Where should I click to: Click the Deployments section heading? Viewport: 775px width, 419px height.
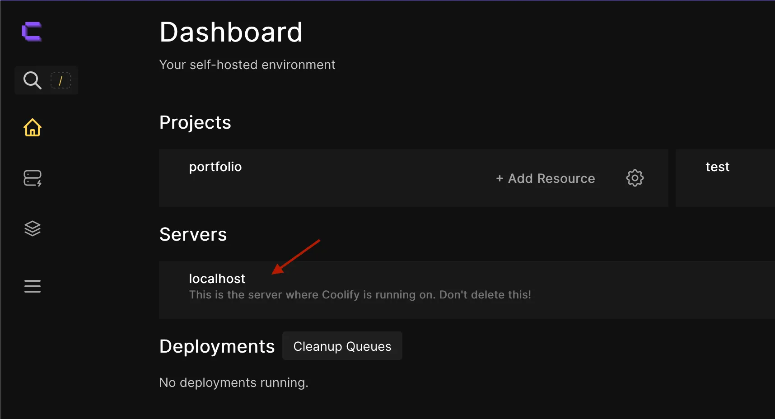click(217, 347)
